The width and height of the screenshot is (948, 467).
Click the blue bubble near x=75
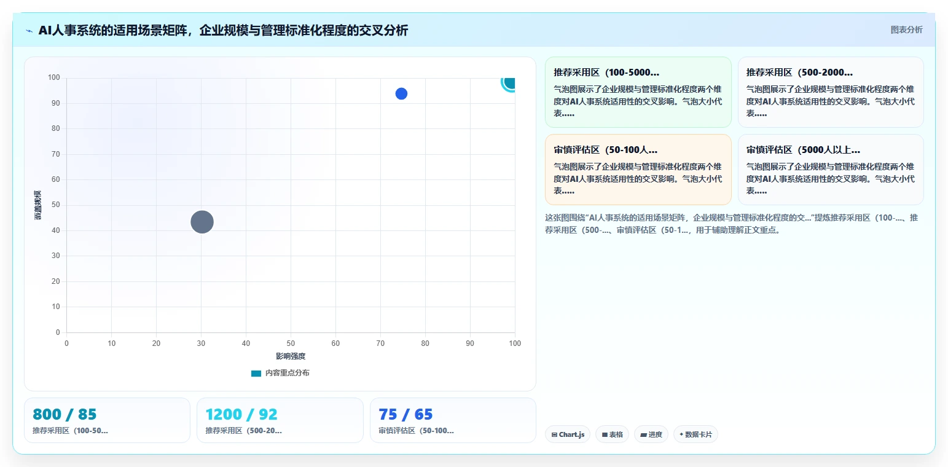click(401, 93)
